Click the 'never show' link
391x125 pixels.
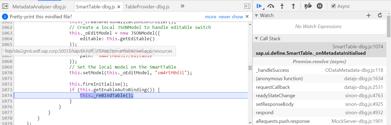231,17
